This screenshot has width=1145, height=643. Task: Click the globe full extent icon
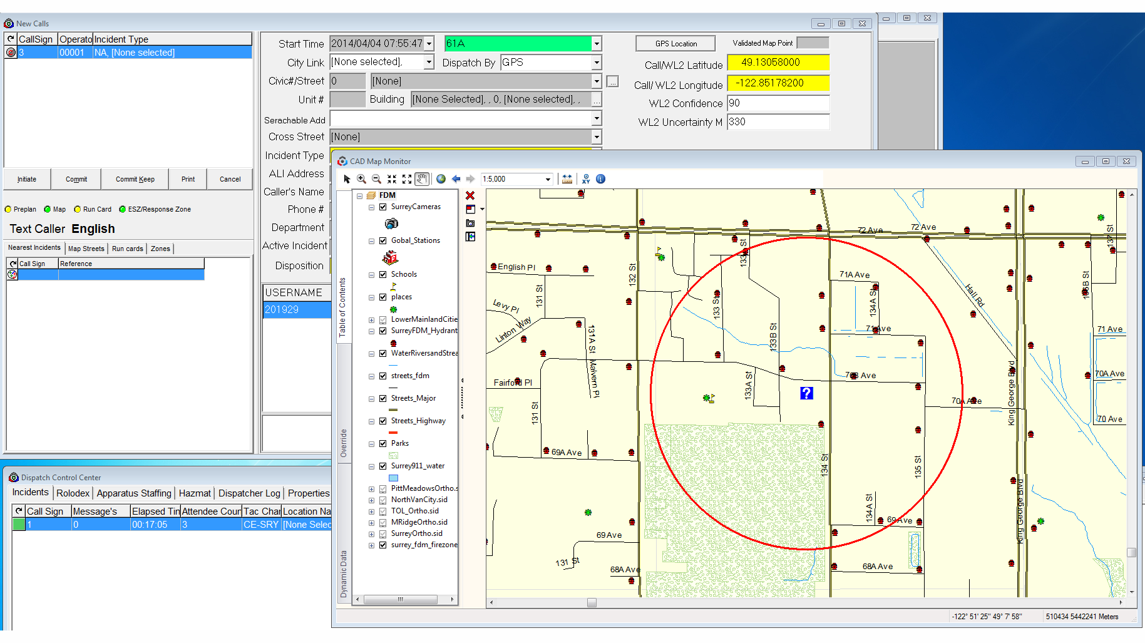click(441, 178)
